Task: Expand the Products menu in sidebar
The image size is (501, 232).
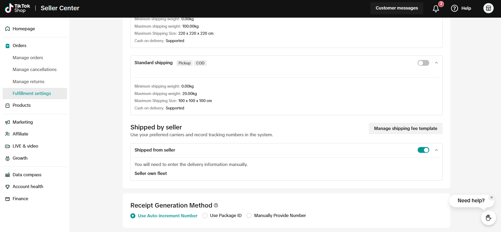Action: pos(22,105)
